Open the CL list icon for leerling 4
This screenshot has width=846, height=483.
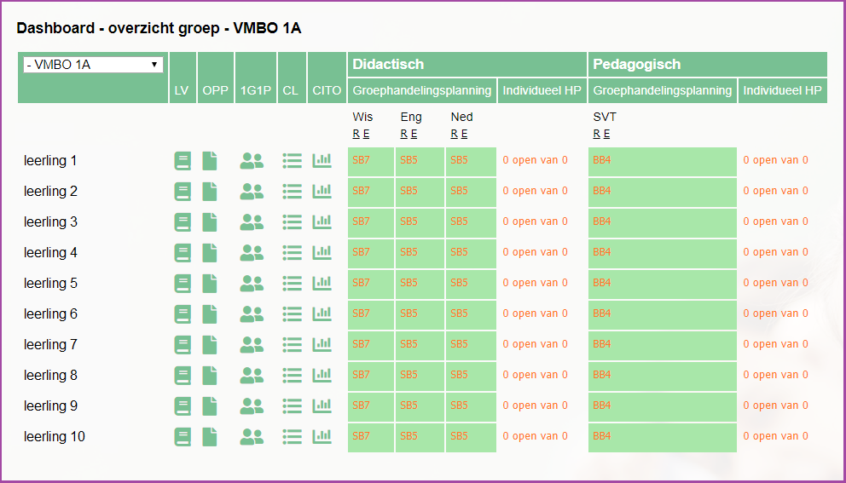tap(293, 253)
